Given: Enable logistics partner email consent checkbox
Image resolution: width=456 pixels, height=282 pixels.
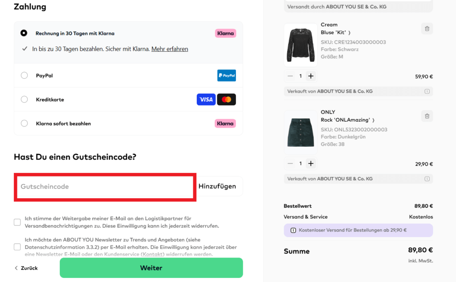Looking at the screenshot, I should click(17, 222).
